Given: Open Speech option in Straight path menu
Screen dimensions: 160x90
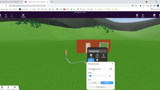Looking at the screenshot, I should coord(97,56).
